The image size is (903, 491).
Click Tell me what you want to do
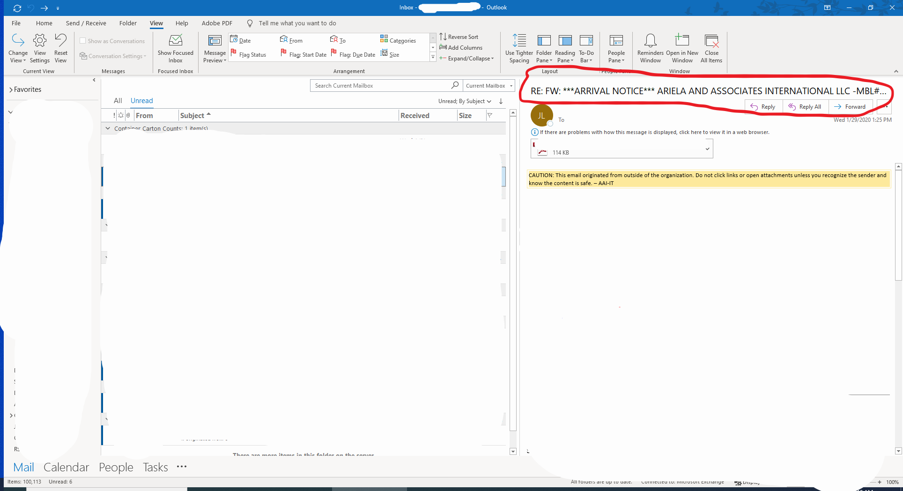point(297,23)
